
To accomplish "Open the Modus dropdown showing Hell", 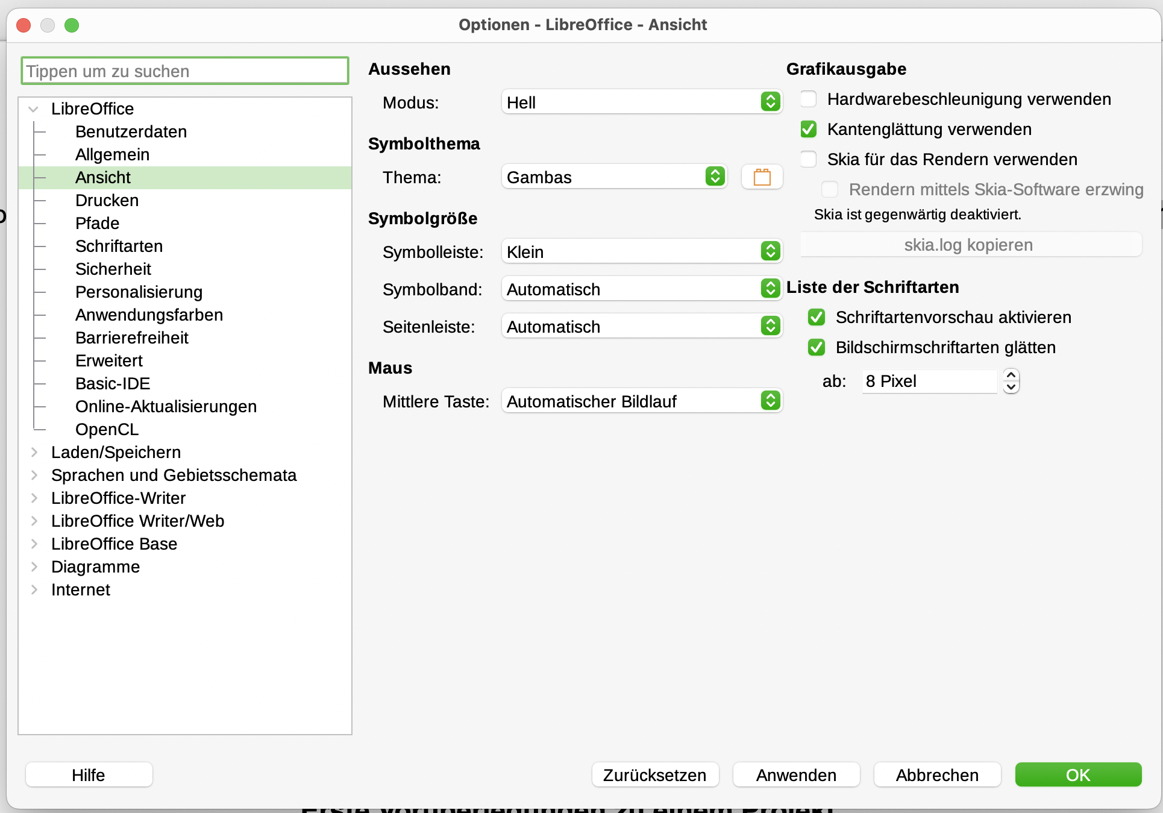I will pyautogui.click(x=642, y=102).
